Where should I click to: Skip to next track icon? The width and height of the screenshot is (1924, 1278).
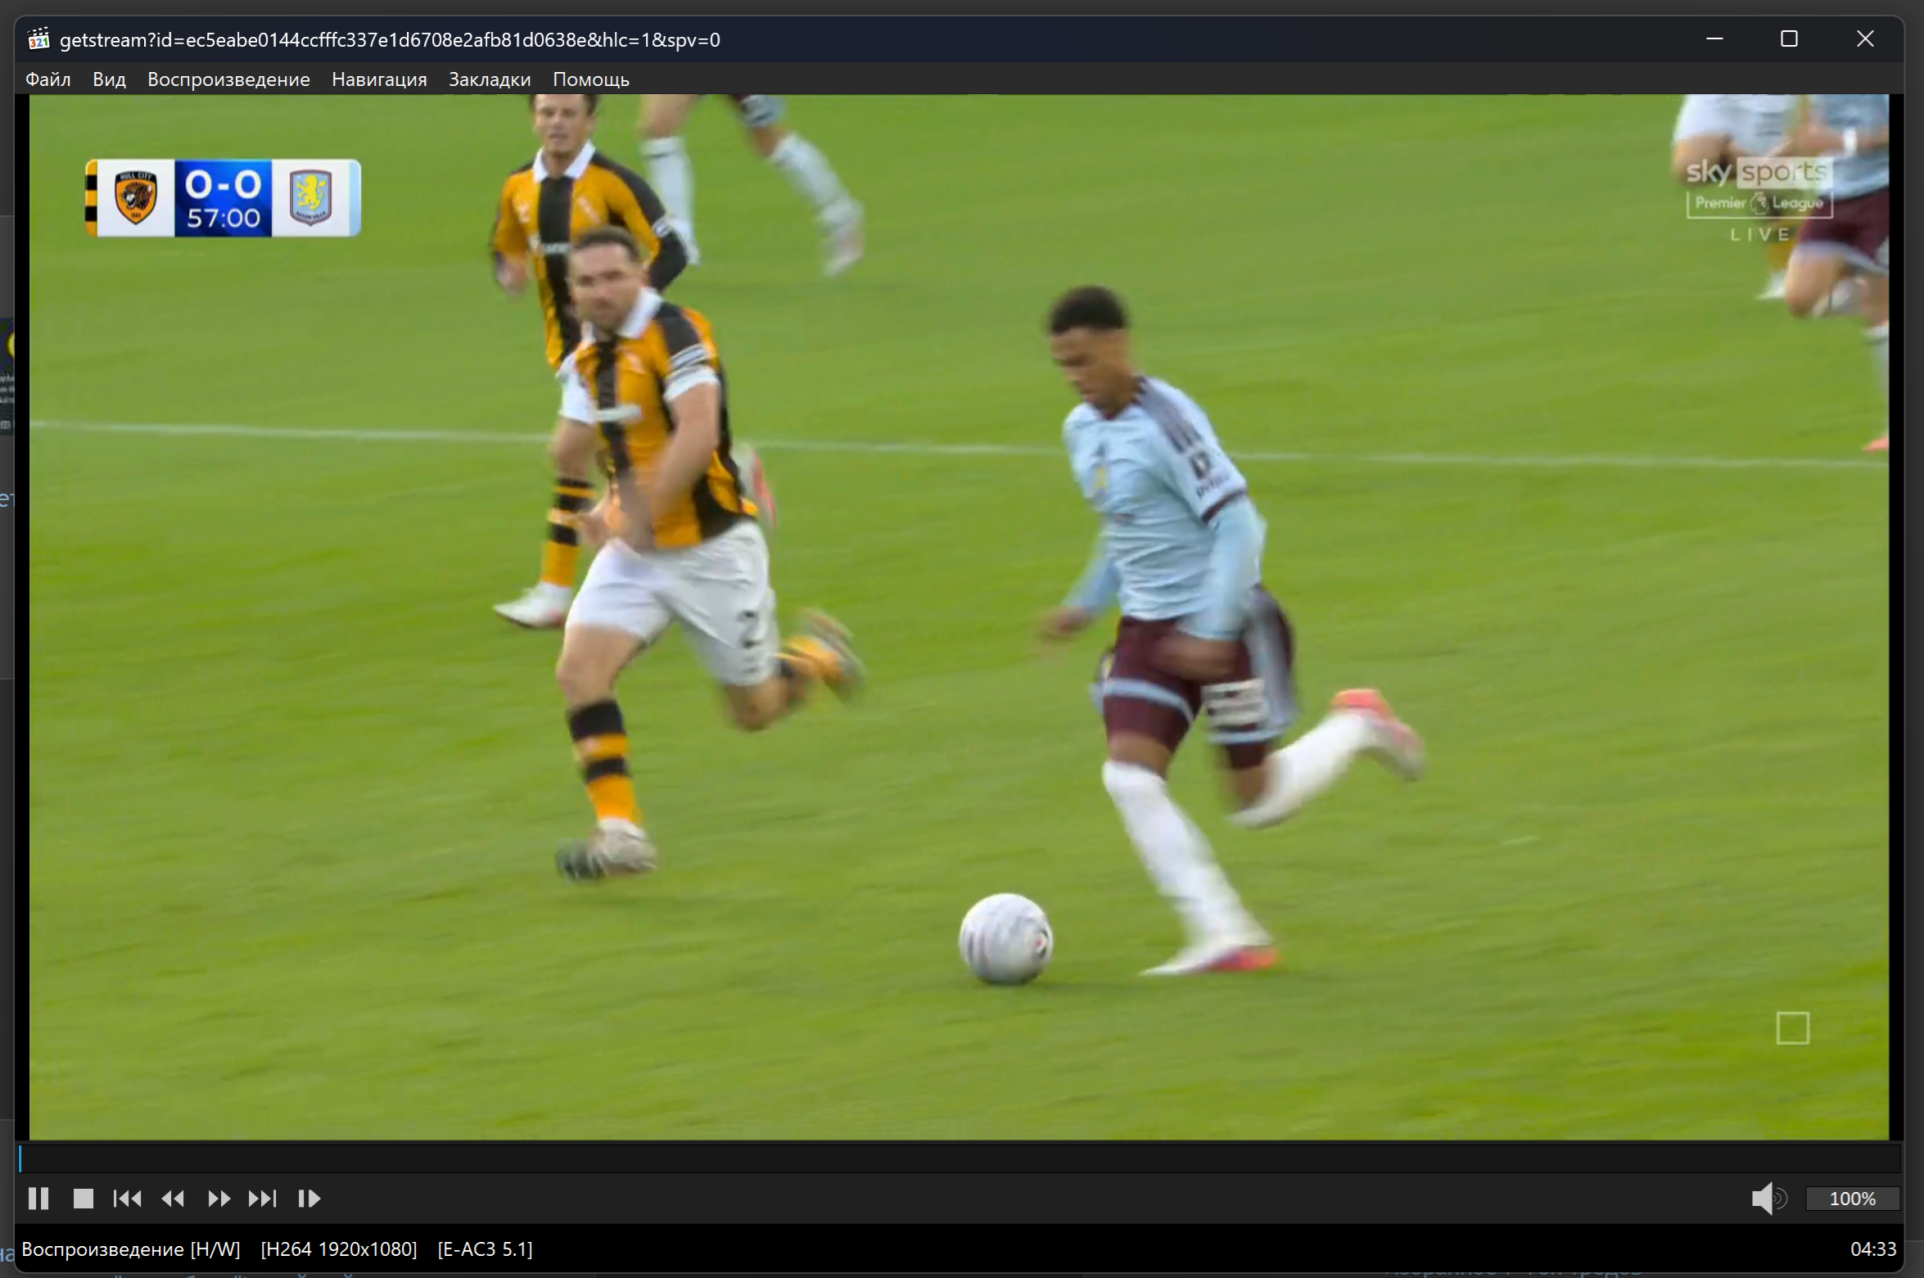pos(263,1199)
